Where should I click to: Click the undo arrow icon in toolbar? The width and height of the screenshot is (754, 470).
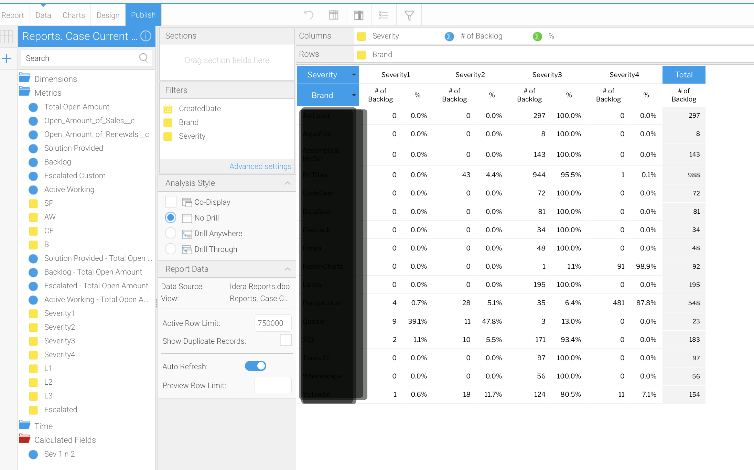[309, 15]
